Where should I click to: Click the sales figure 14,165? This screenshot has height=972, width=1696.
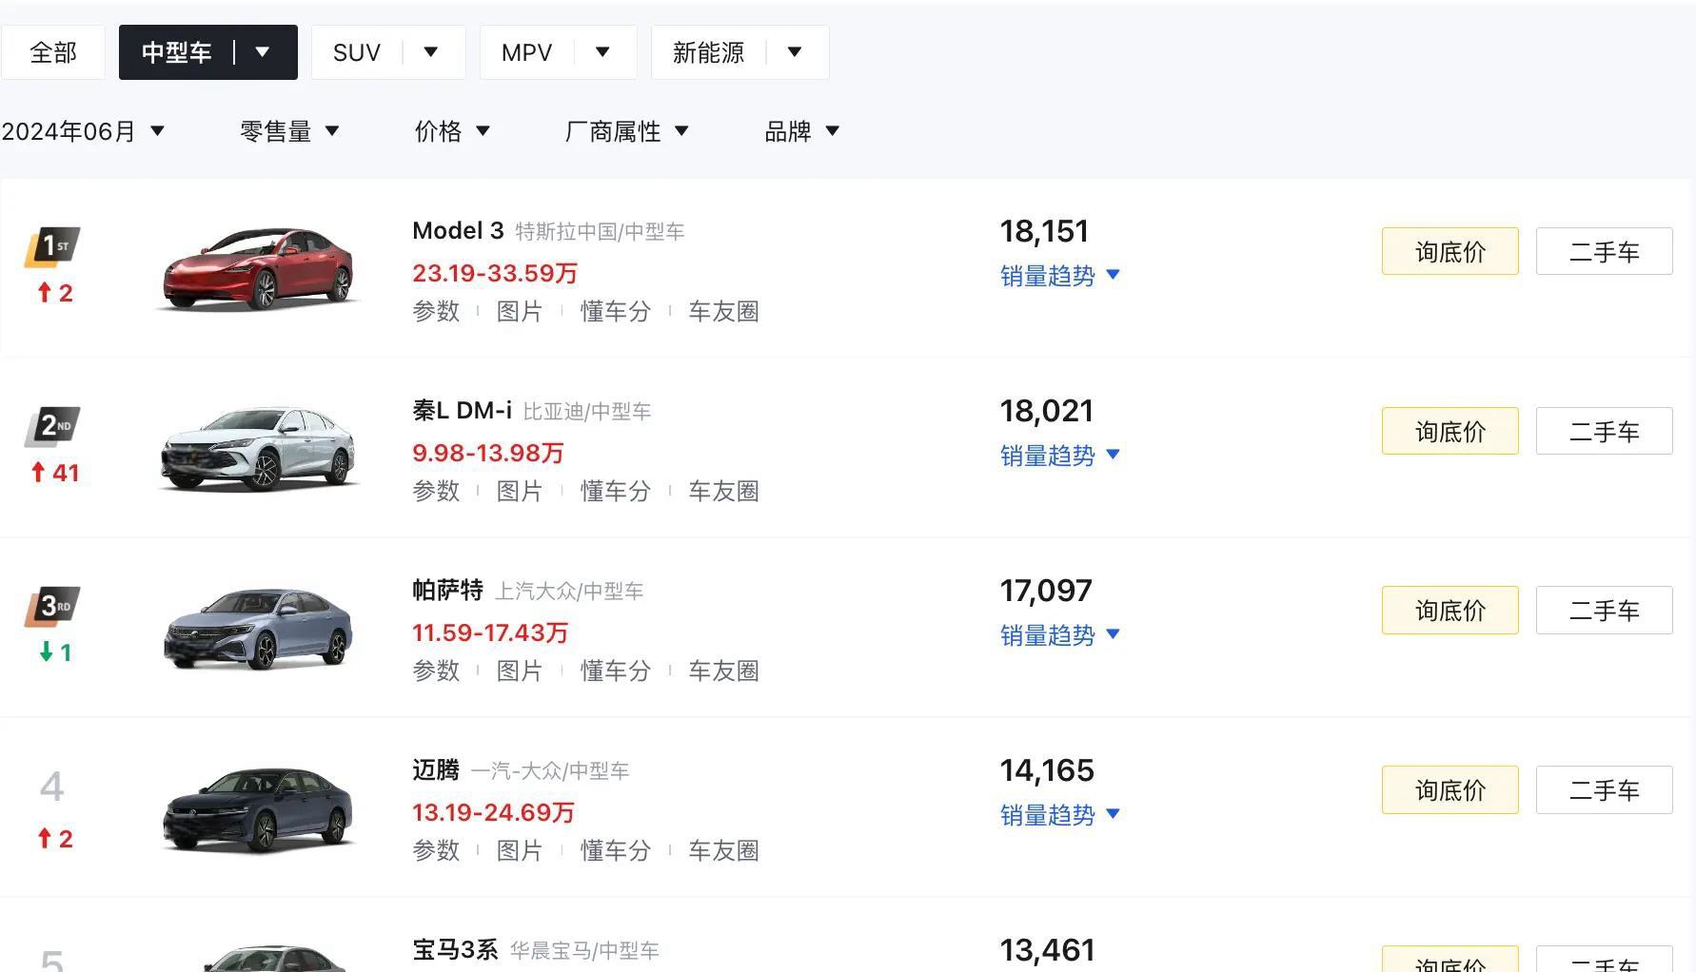point(1047,770)
